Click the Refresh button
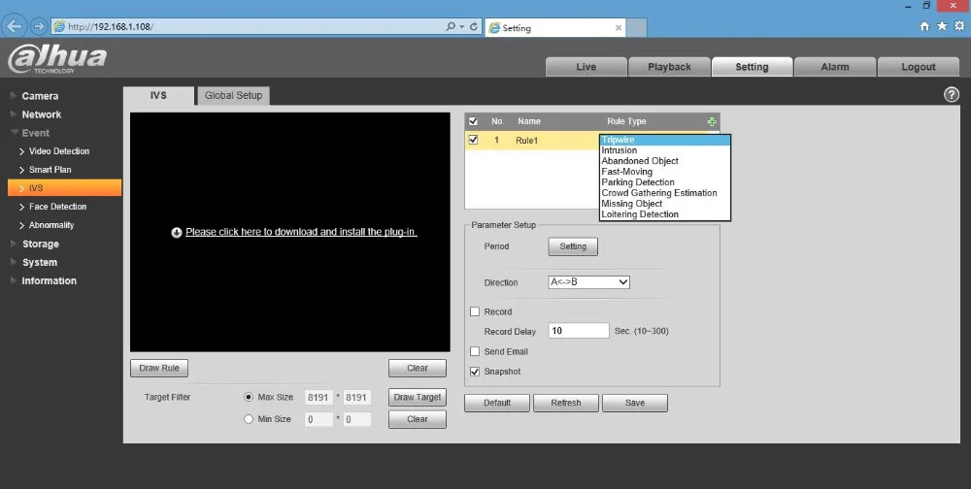The width and height of the screenshot is (971, 489). pyautogui.click(x=566, y=403)
